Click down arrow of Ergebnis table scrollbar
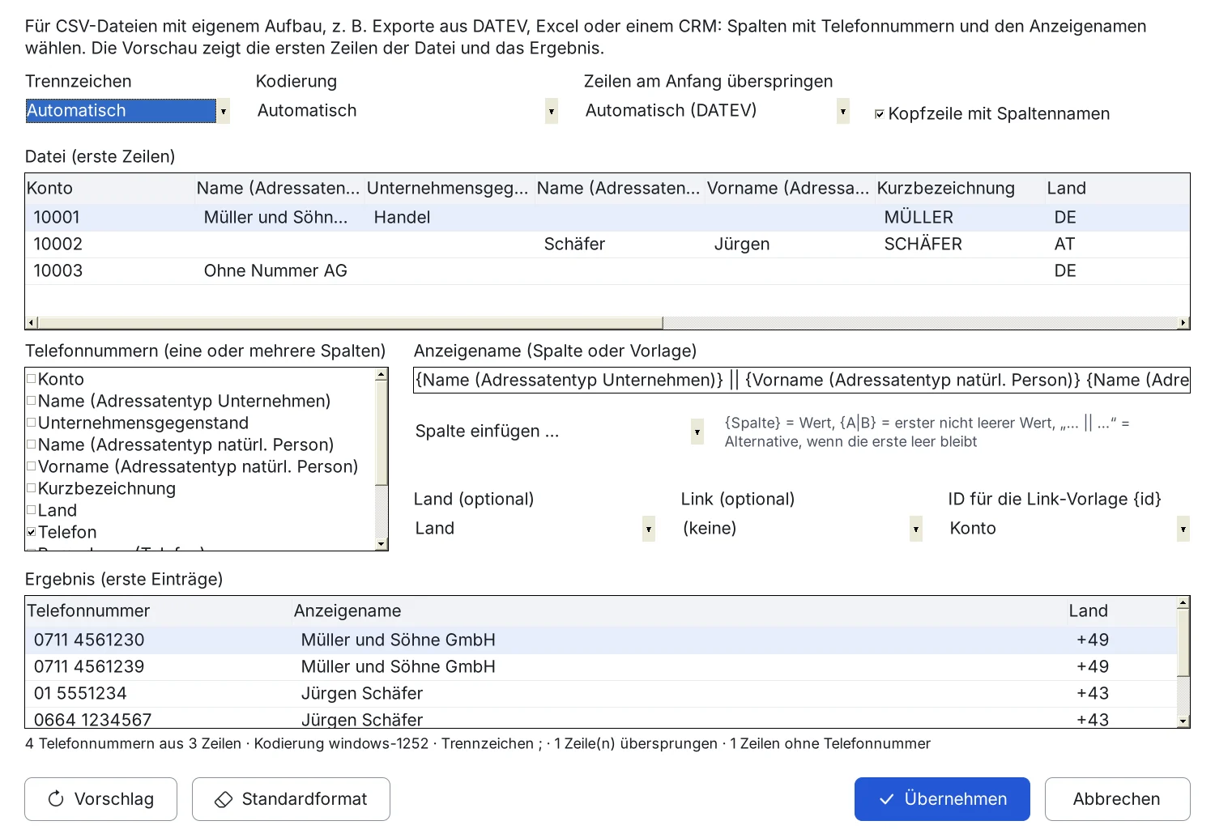The image size is (1215, 838). 1183,721
